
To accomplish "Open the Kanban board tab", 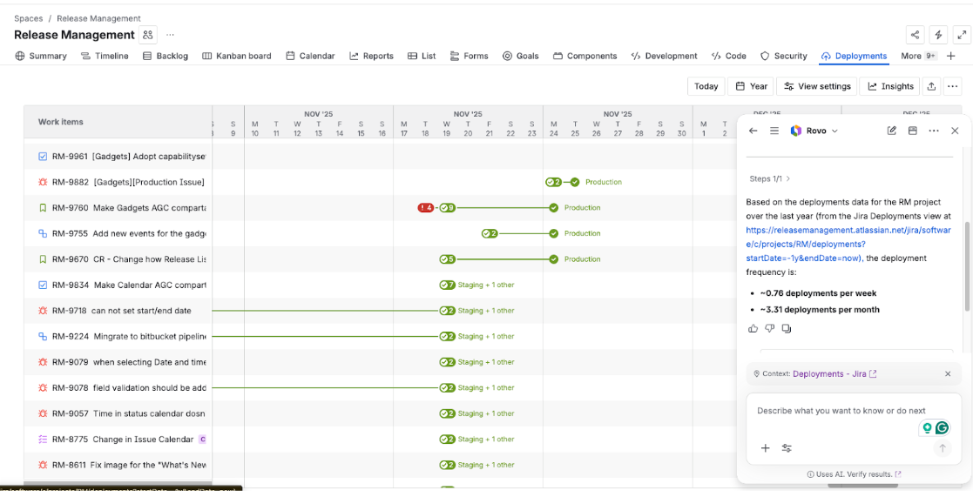I will point(236,56).
